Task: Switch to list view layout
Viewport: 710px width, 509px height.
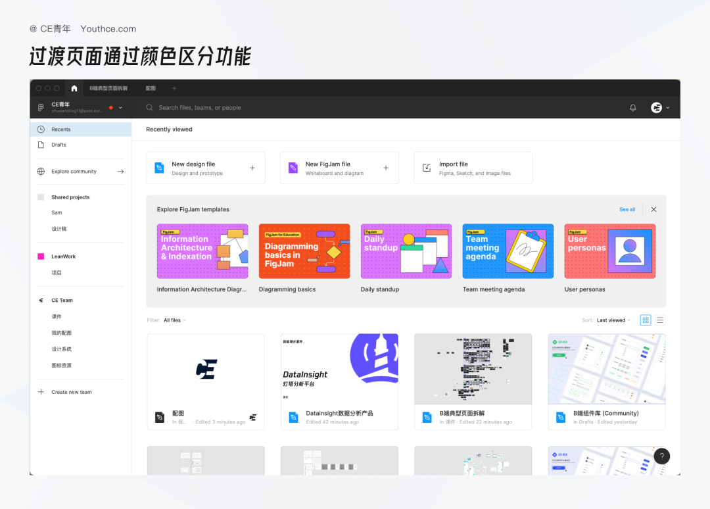Action: [660, 320]
